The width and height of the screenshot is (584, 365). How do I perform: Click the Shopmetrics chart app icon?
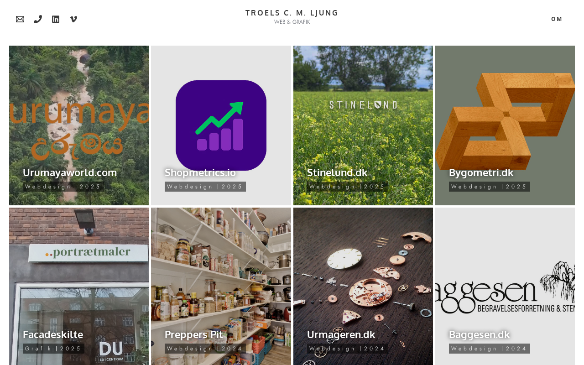click(221, 125)
